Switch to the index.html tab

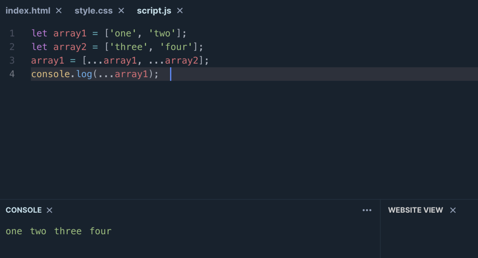click(x=27, y=11)
